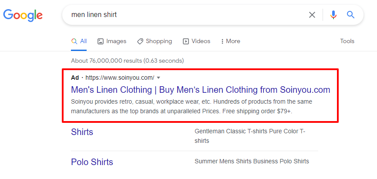Click the picture icon beside Images
This screenshot has width=377, height=179.
(x=100, y=41)
